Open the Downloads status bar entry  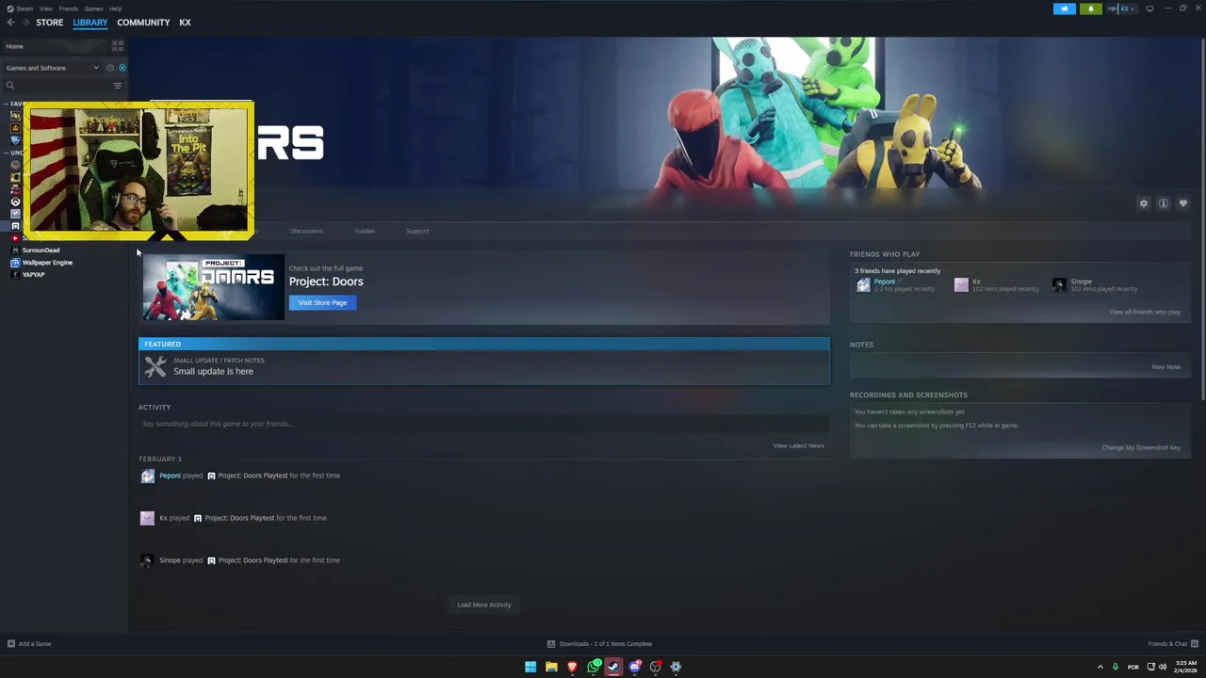(599, 644)
